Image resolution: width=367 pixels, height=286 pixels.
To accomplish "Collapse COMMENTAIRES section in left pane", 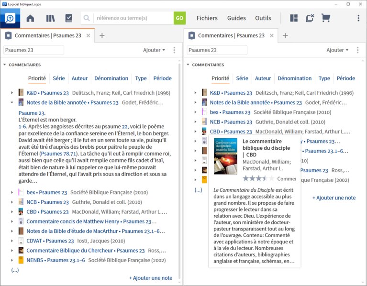I will (4, 65).
